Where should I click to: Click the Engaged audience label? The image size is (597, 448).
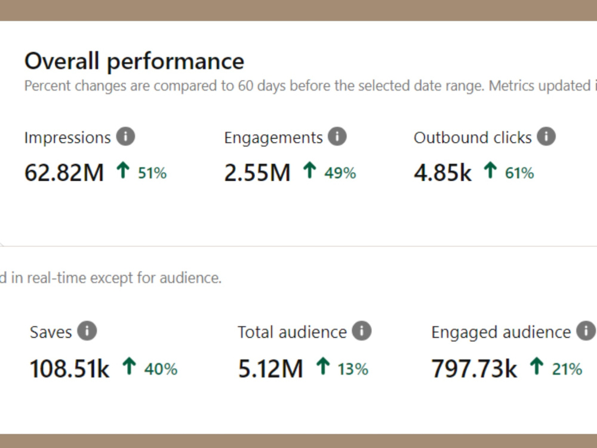[501, 332]
